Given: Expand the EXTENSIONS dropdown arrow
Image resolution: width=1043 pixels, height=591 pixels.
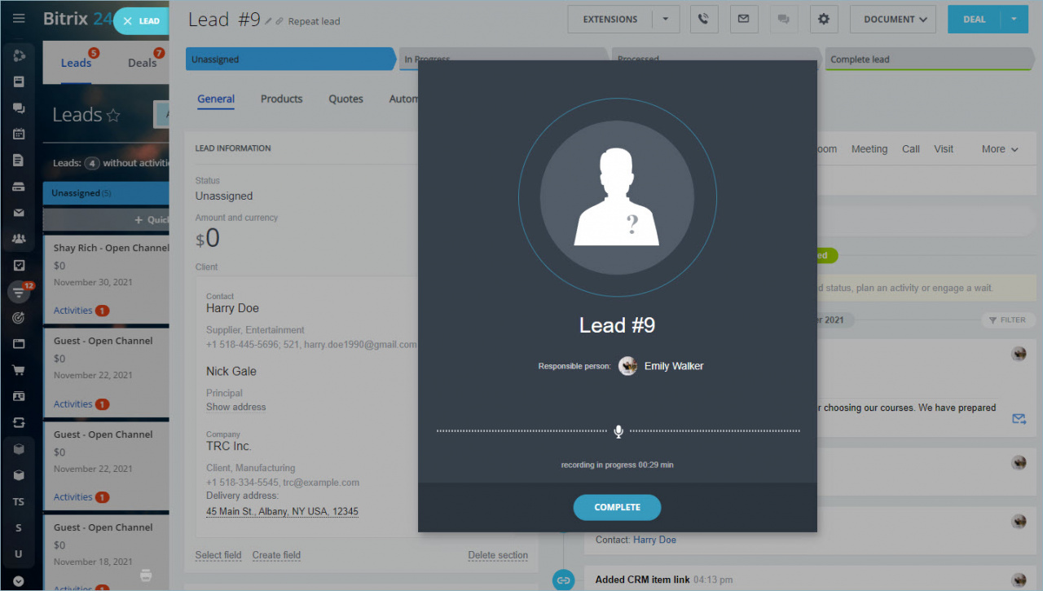Looking at the screenshot, I should click(x=667, y=20).
